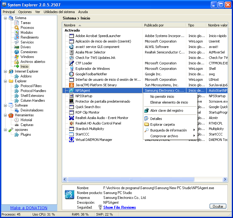Choose No permitir inicio

[170, 97]
